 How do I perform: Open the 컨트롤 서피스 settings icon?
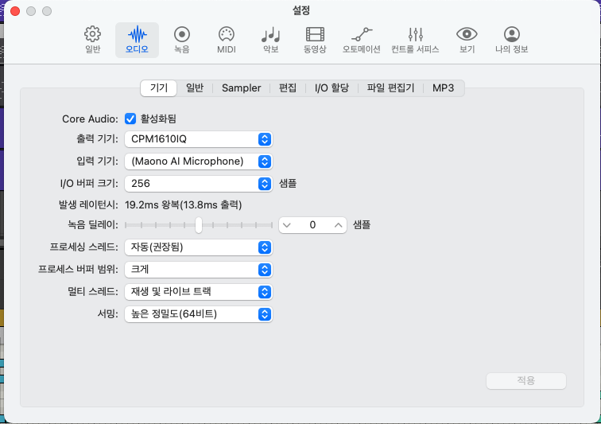click(414, 39)
